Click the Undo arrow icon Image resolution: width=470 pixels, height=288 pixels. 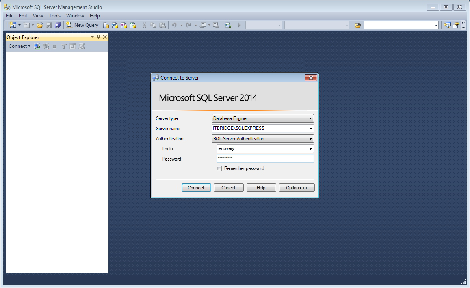coord(174,25)
